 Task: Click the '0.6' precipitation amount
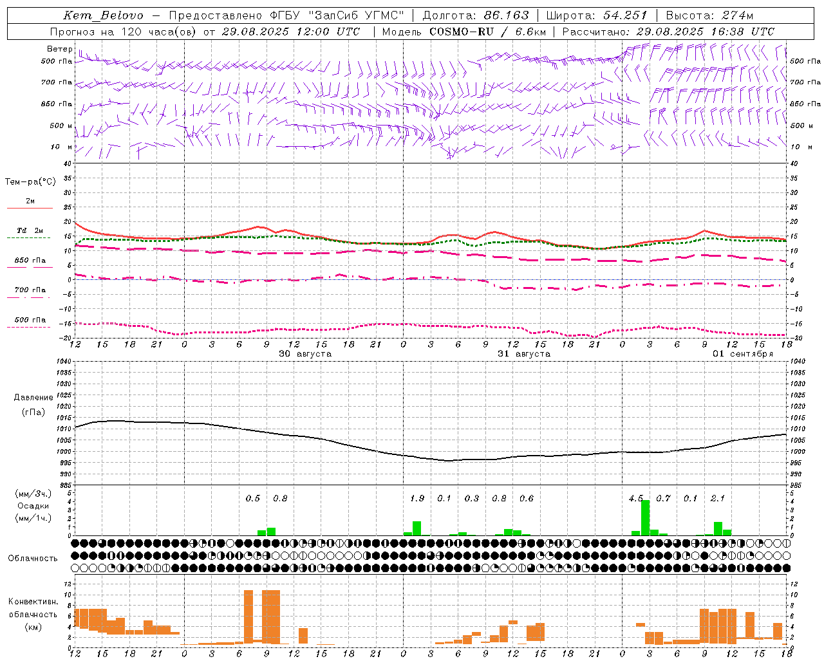click(x=527, y=498)
